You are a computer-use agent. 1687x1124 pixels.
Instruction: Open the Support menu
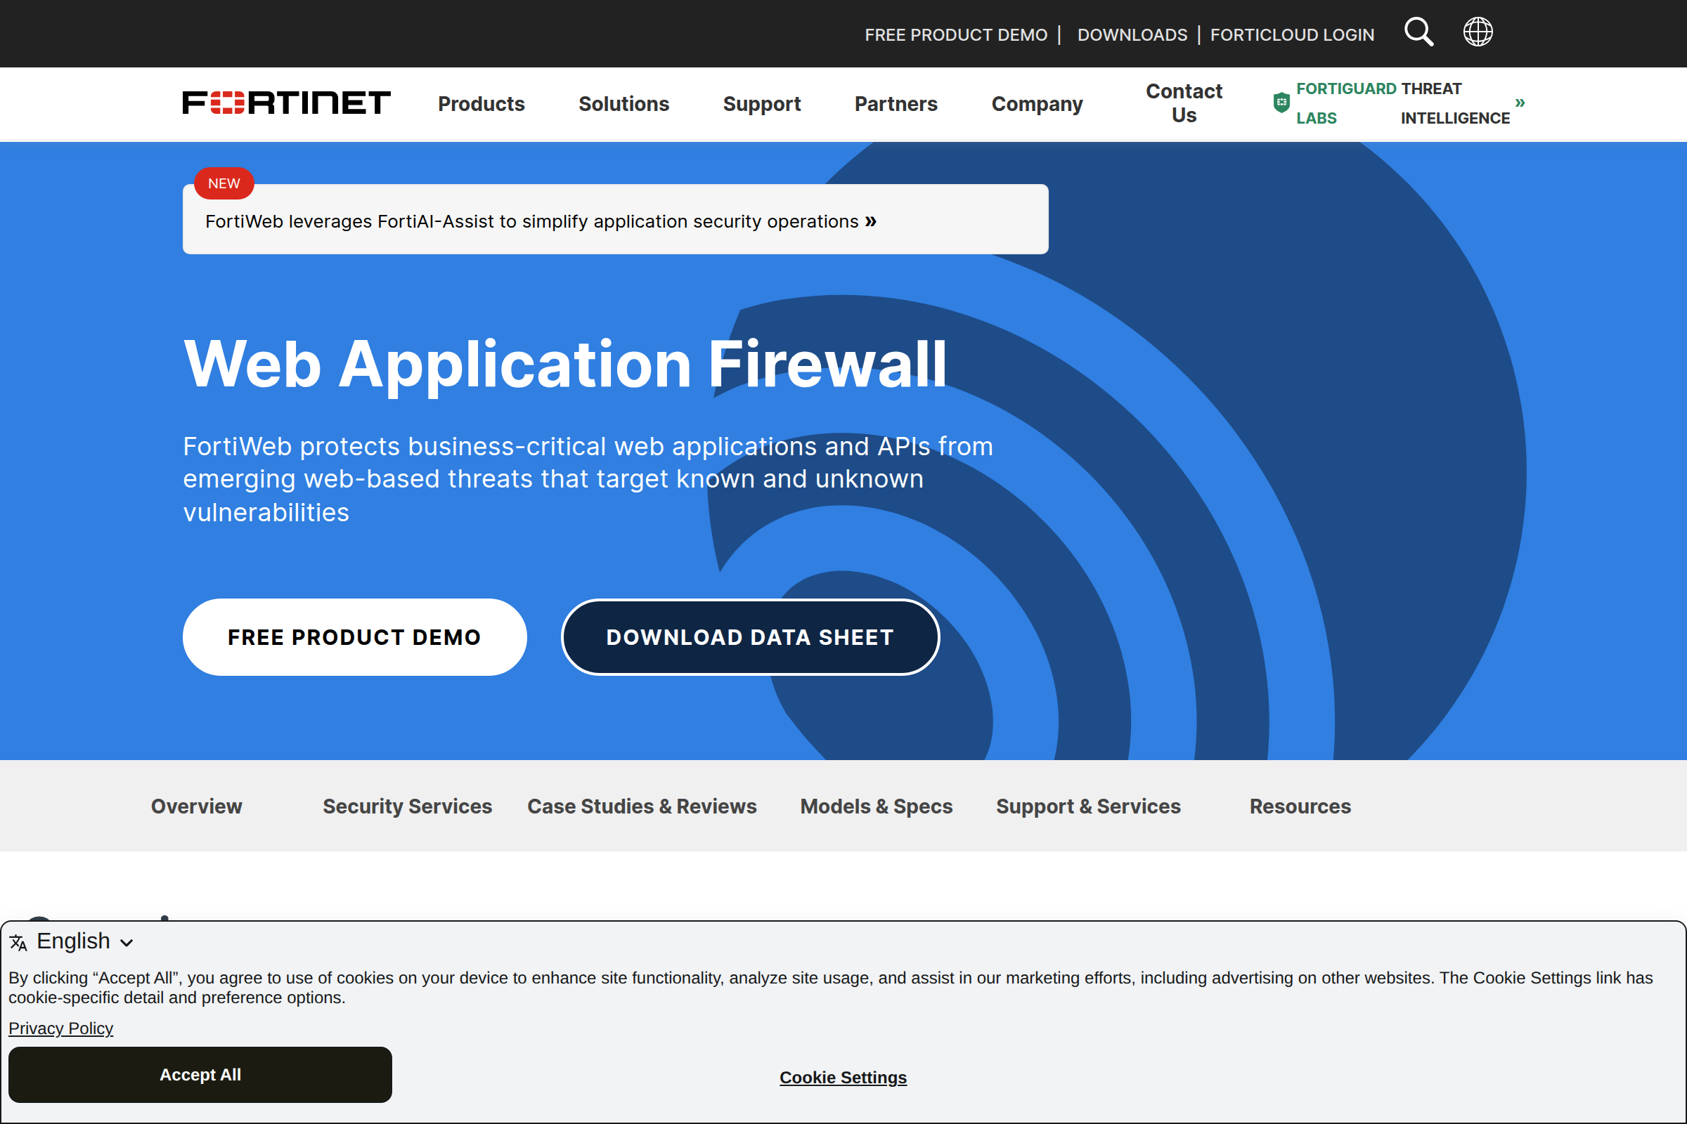click(x=762, y=104)
